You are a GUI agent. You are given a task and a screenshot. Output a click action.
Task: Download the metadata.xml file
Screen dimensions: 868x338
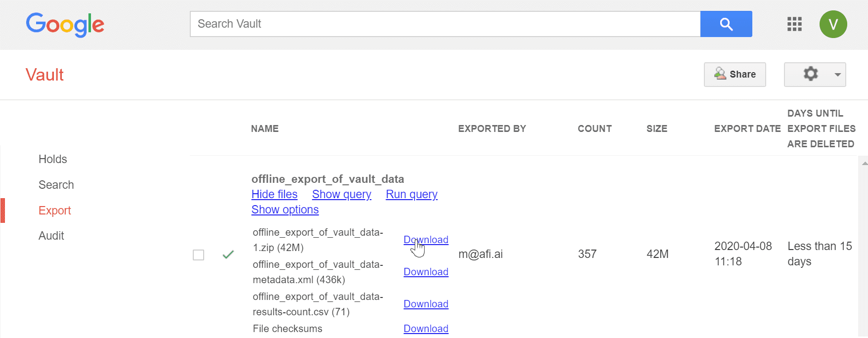(426, 272)
